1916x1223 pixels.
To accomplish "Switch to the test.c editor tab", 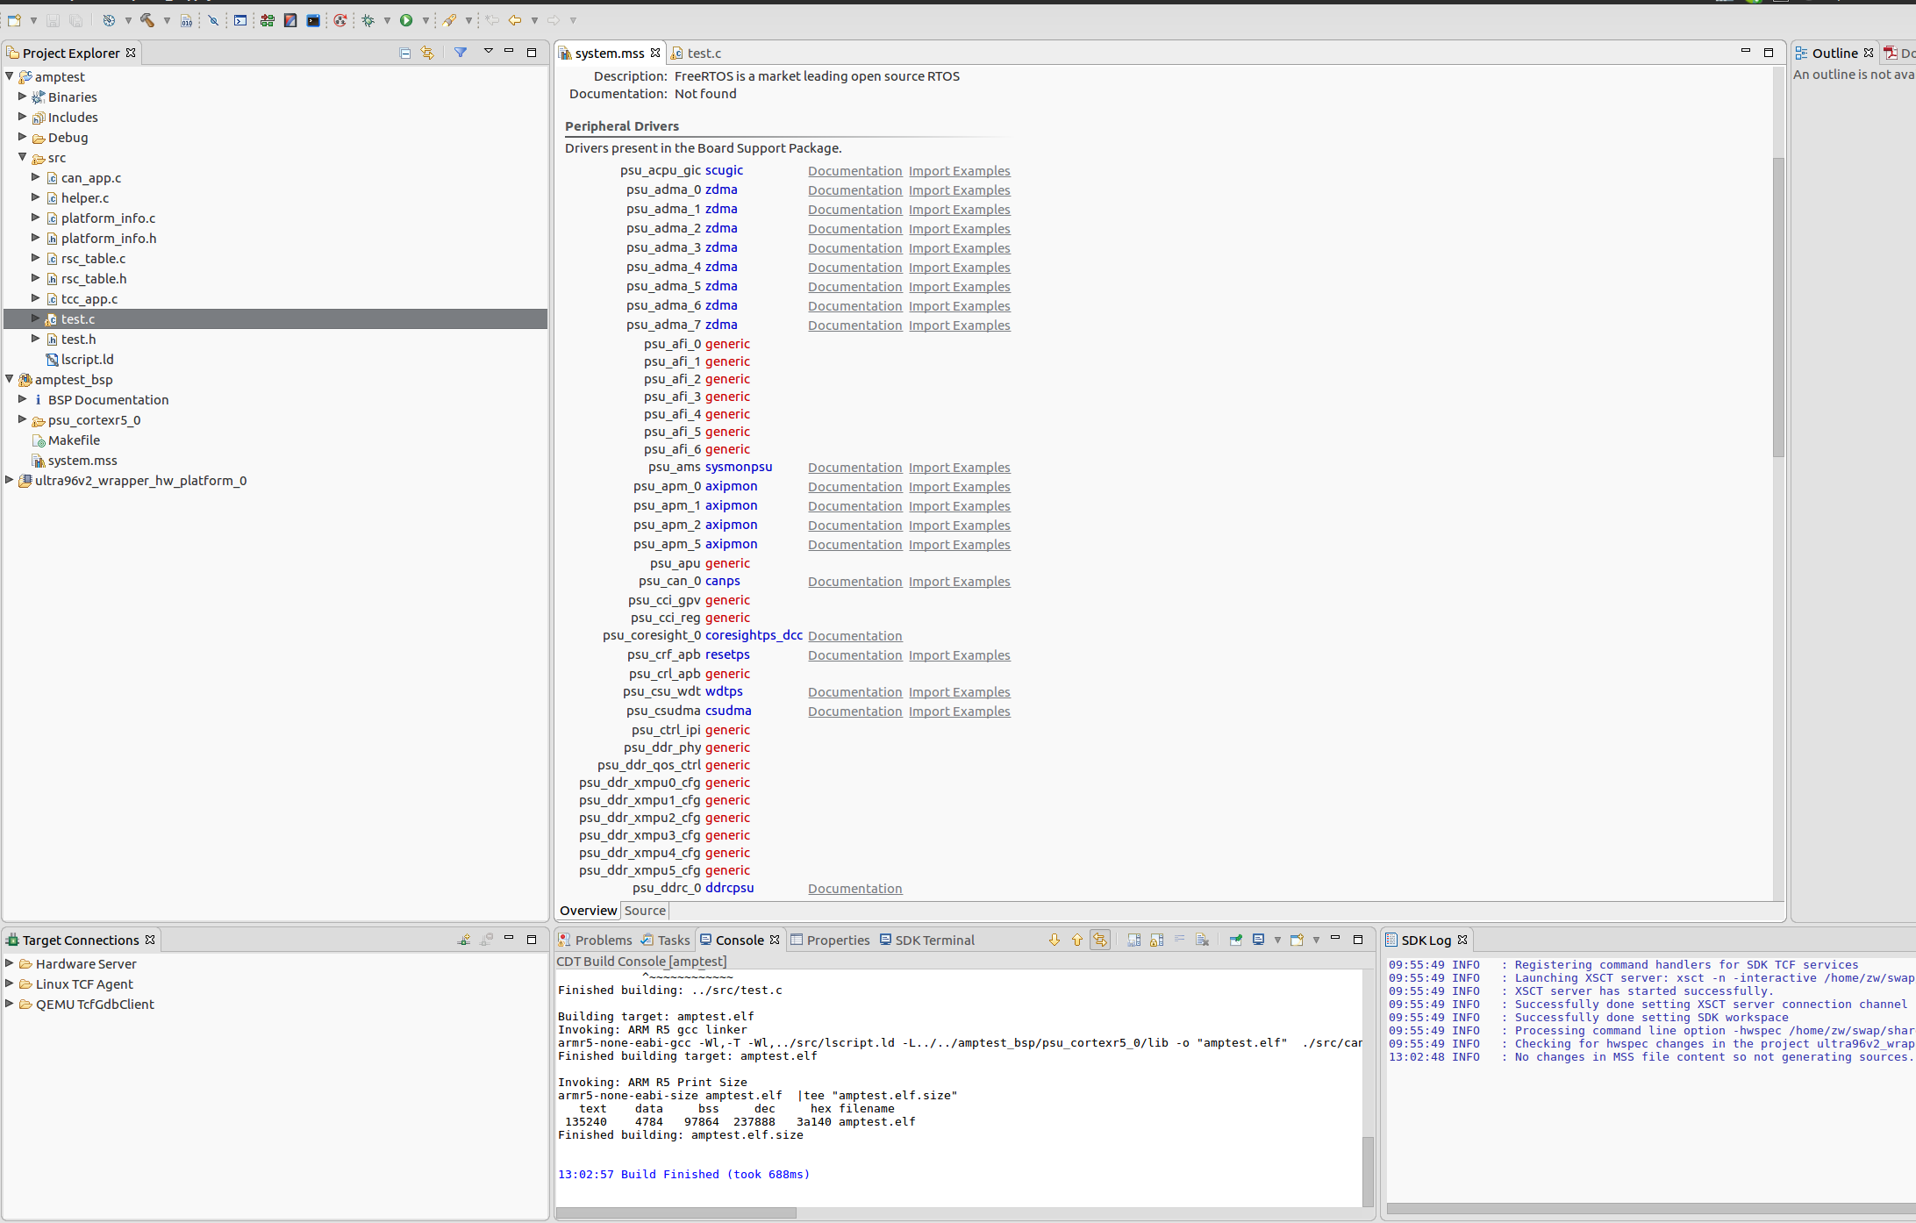I will coord(704,54).
